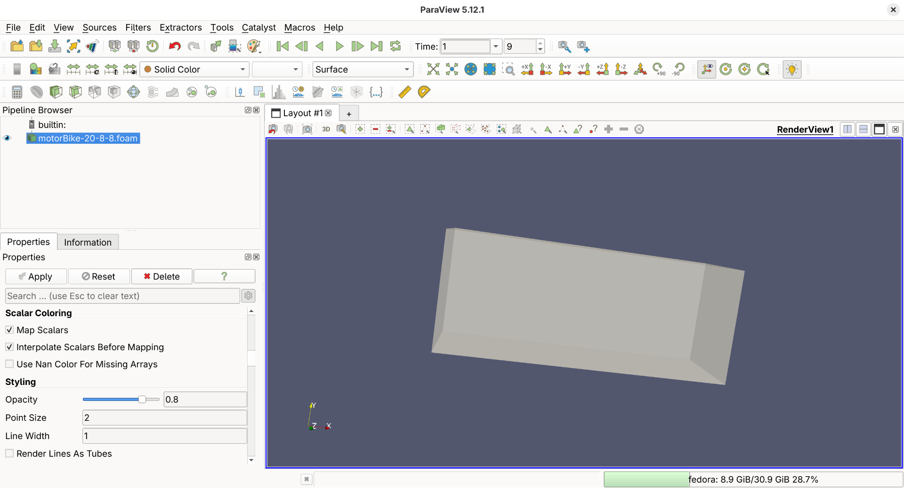Toggle the light kit bulb icon
This screenshot has height=488, width=904.
coord(792,69)
